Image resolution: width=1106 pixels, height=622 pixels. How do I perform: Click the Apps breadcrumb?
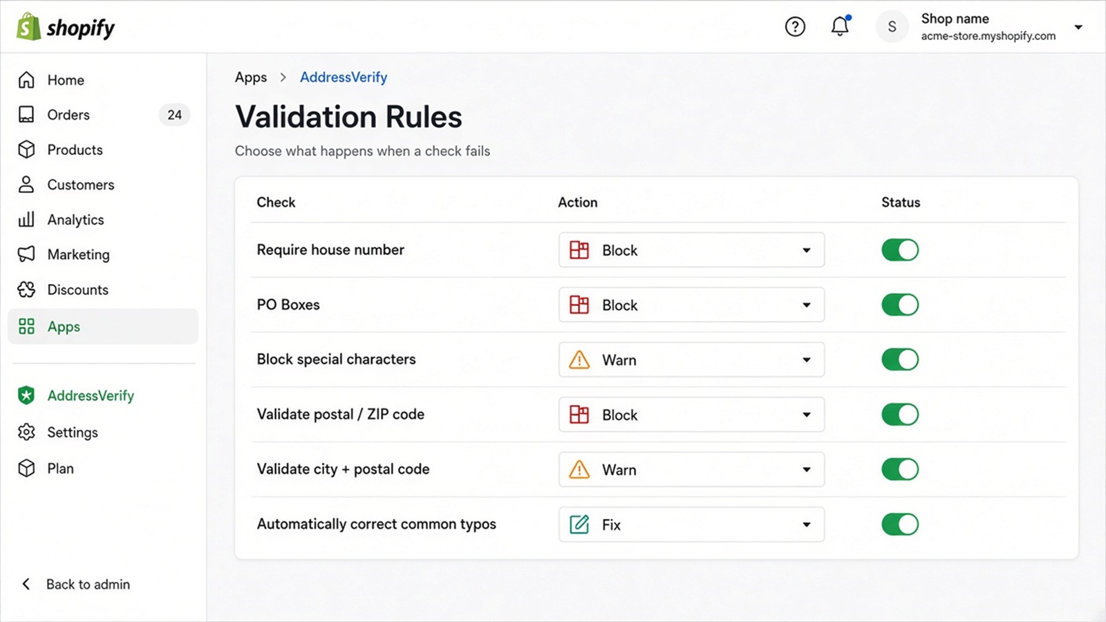(251, 77)
